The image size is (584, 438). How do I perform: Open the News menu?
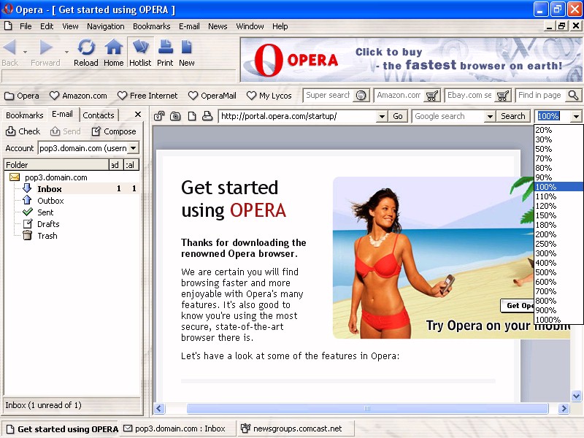(x=218, y=26)
